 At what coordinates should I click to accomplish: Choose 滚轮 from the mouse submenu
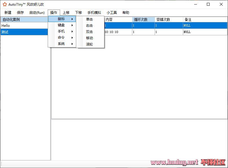[x=89, y=44]
